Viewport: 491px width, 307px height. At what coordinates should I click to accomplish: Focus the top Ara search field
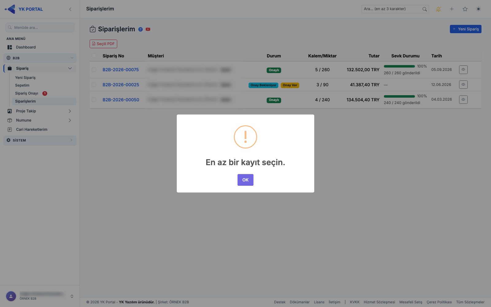pos(395,9)
